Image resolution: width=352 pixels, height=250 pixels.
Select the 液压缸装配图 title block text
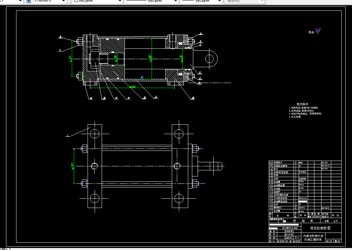point(320,228)
